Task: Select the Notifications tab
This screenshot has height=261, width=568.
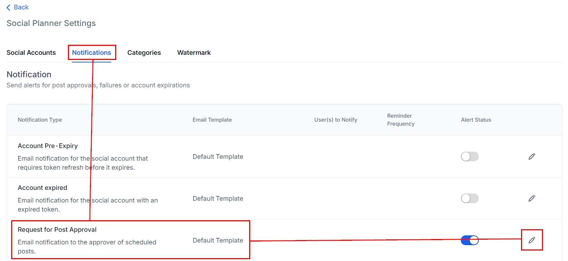Action: click(91, 53)
